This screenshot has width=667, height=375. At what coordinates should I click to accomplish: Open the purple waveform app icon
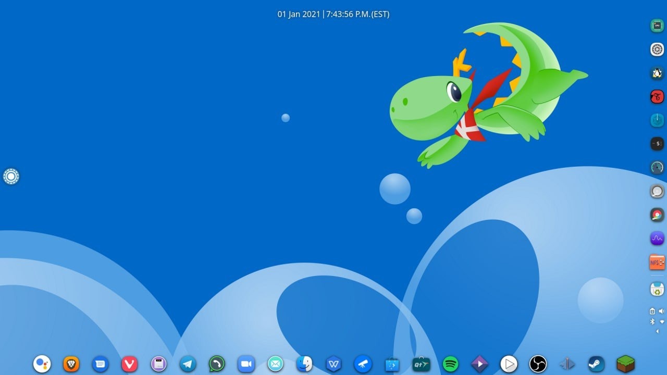[657, 239]
